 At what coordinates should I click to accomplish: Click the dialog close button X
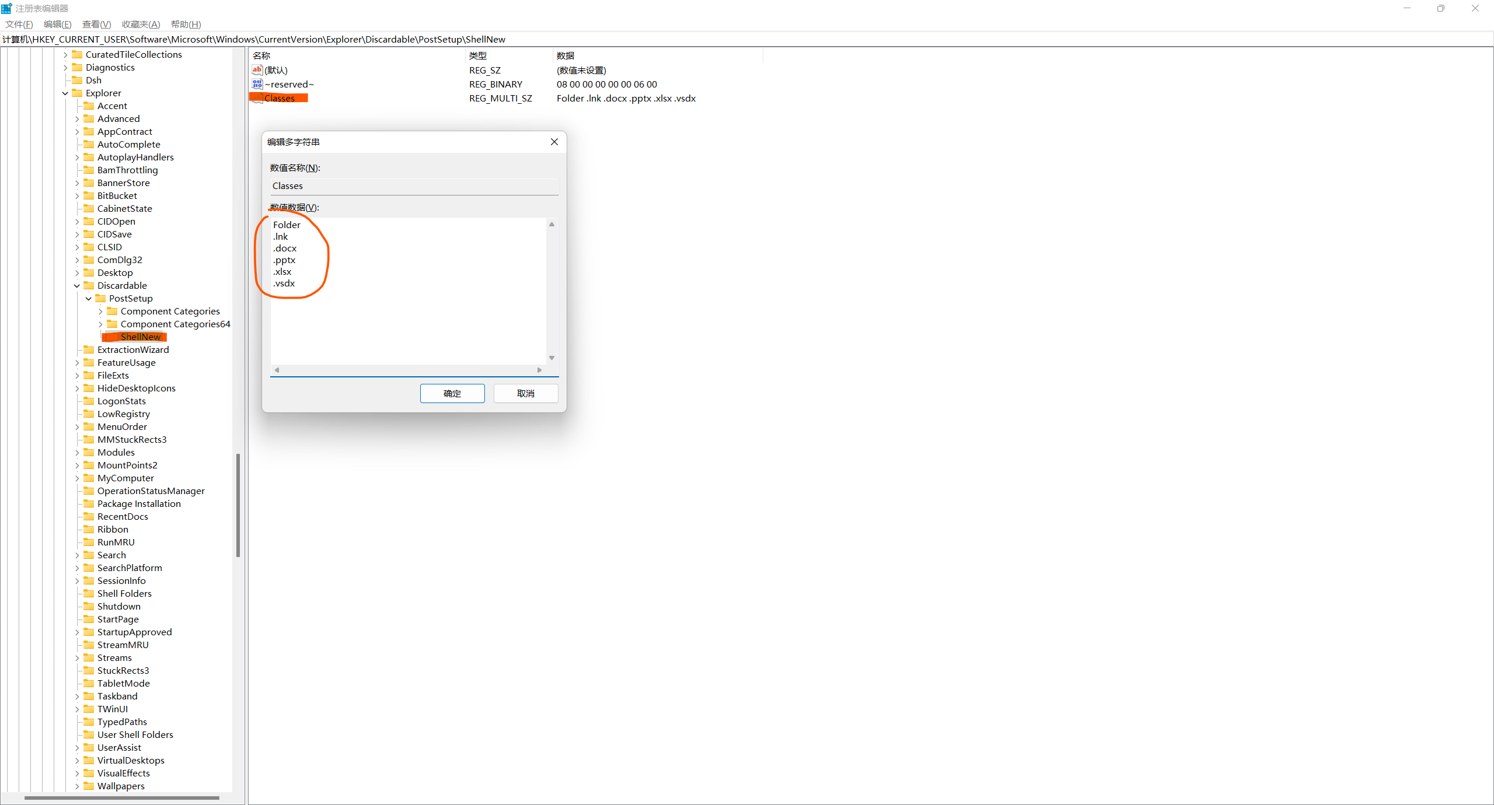[554, 142]
